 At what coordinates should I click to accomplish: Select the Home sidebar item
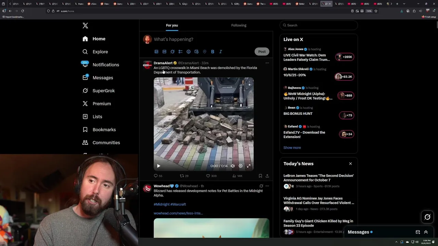click(x=94, y=39)
